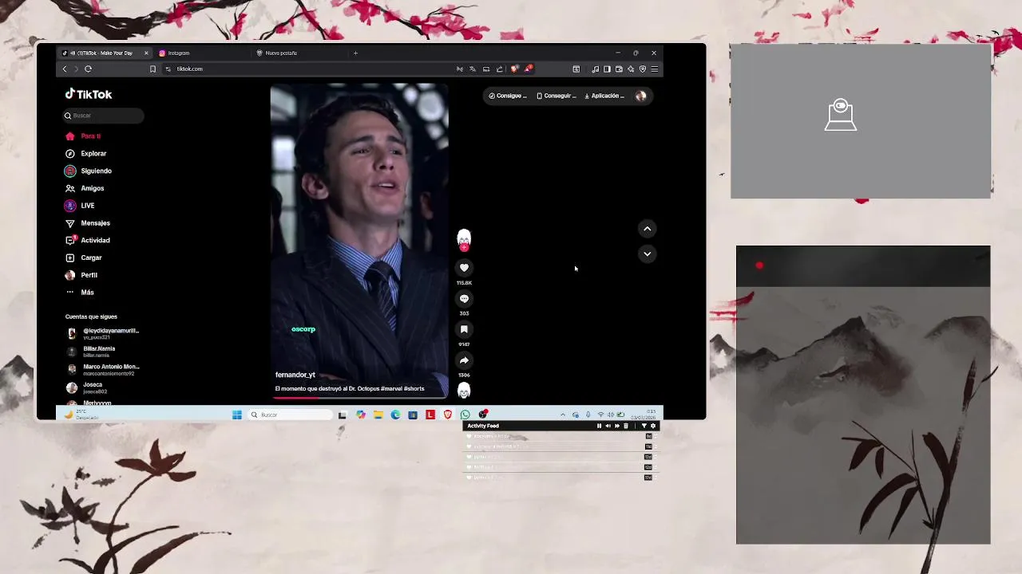This screenshot has width=1022, height=574.
Task: Click the Aplicación... download button
Action: pyautogui.click(x=604, y=96)
